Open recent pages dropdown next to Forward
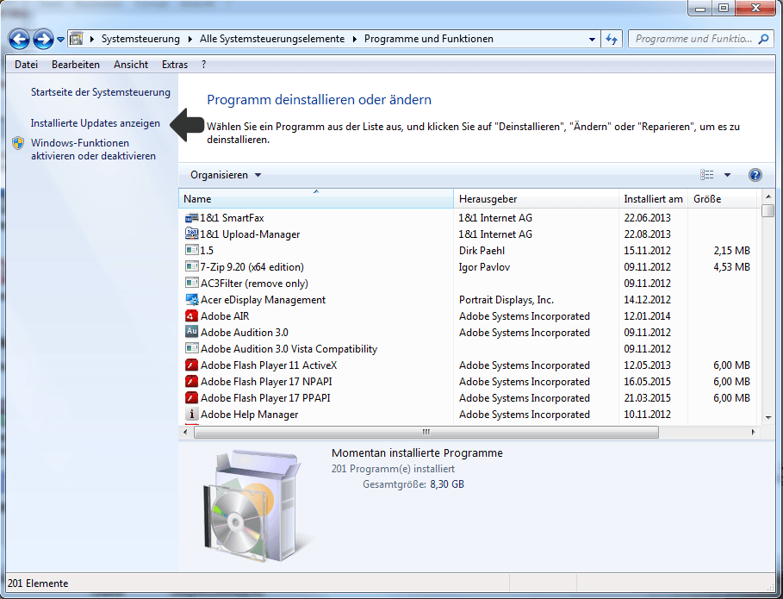Screen dimensions: 783x599 coord(60,39)
